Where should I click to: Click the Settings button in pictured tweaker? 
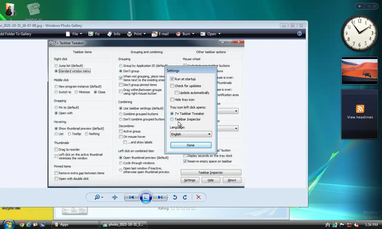tap(190, 180)
